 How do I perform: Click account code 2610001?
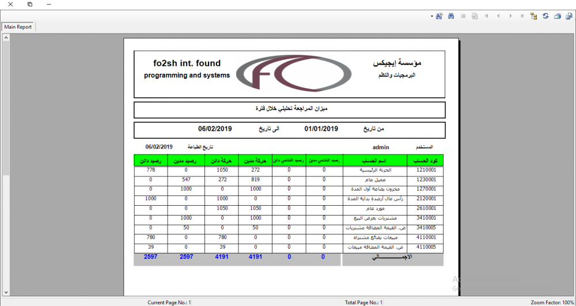426,208
